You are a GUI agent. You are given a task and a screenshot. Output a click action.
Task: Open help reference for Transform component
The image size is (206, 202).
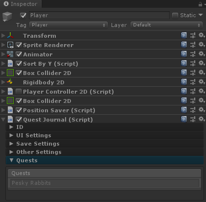(x=183, y=35)
